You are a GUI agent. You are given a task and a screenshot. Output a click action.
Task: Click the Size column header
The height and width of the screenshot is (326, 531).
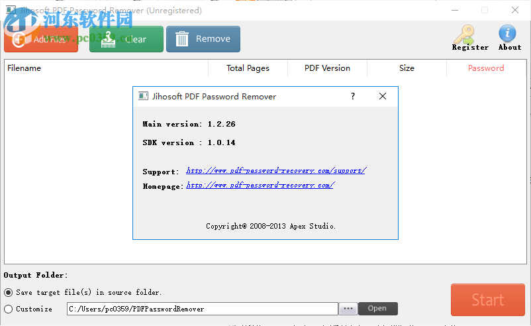coord(407,68)
